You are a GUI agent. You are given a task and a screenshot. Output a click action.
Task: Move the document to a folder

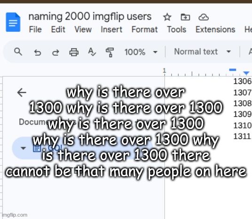coord(185,17)
